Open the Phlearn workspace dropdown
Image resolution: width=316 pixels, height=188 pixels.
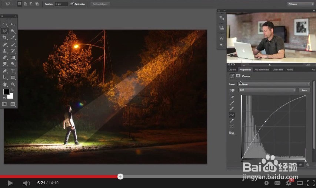click(x=300, y=4)
